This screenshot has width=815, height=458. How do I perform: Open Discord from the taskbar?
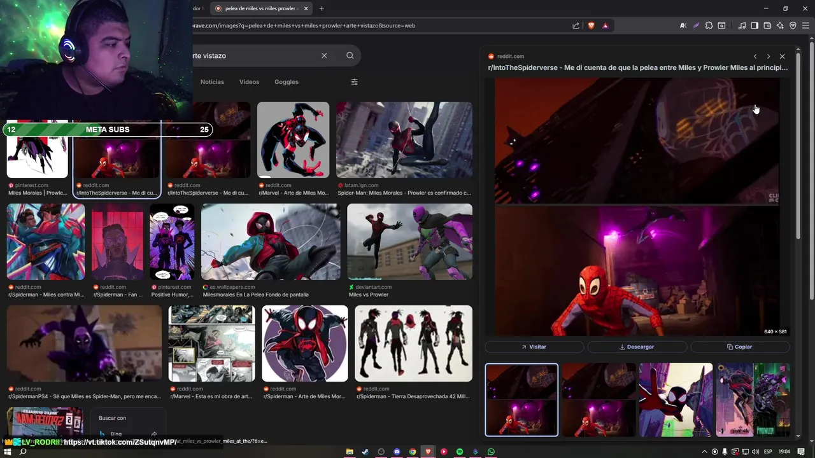tap(397, 452)
